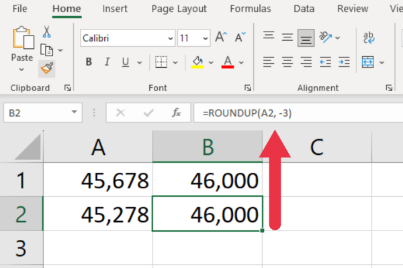
Task: Select column B header
Action: [x=208, y=147]
